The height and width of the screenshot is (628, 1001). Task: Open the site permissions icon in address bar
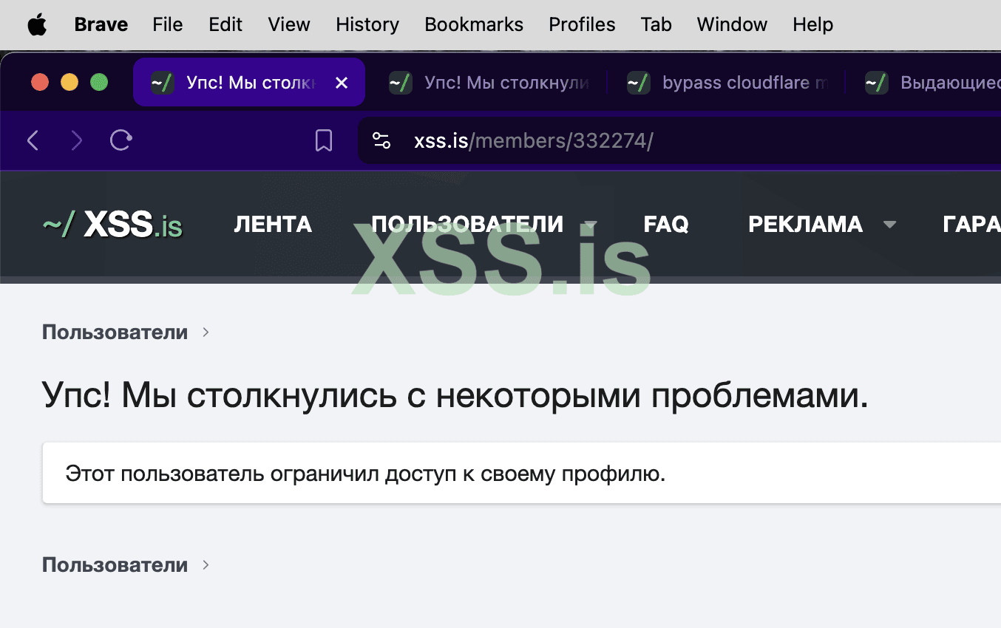tap(381, 140)
